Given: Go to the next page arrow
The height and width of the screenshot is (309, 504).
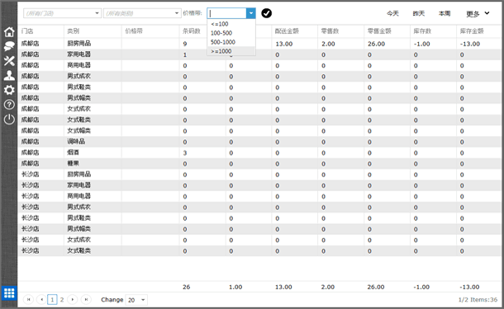Looking at the screenshot, I should tap(73, 299).
